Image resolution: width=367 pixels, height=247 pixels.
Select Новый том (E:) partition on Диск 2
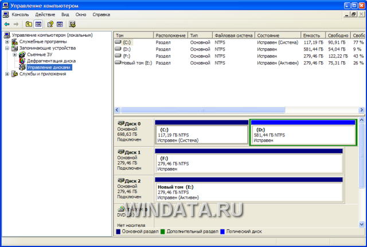tap(249, 190)
